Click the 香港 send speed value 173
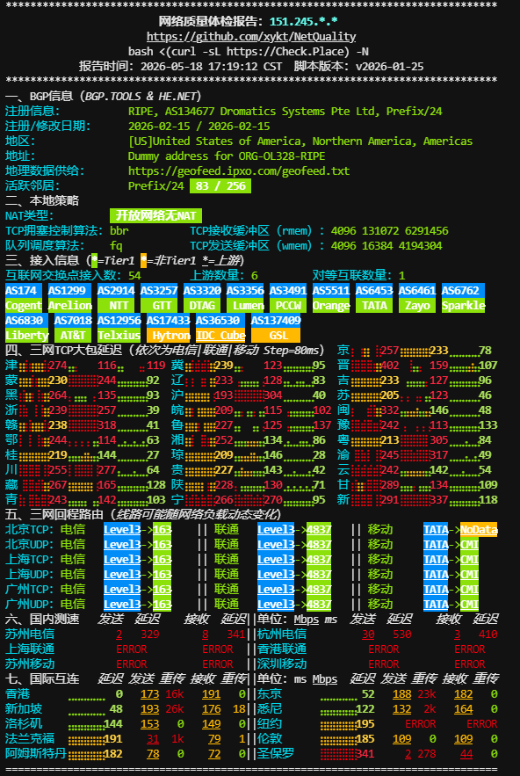The width and height of the screenshot is (520, 776). coord(150,694)
